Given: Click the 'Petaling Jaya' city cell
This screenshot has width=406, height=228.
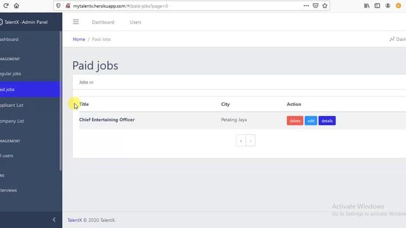Looking at the screenshot, I should [234, 120].
